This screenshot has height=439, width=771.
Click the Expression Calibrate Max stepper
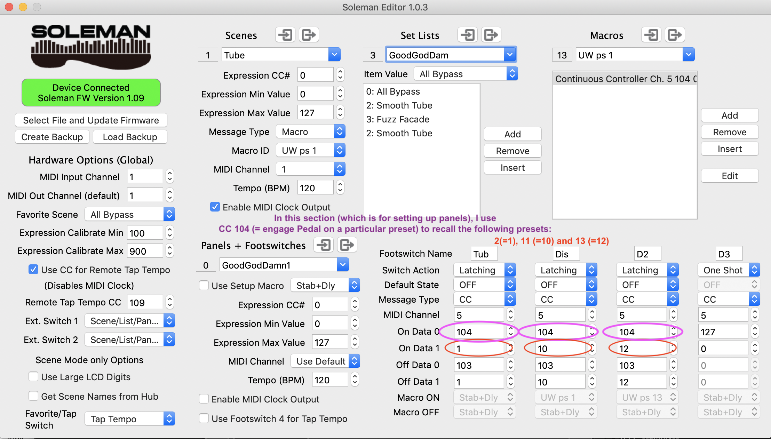click(170, 250)
